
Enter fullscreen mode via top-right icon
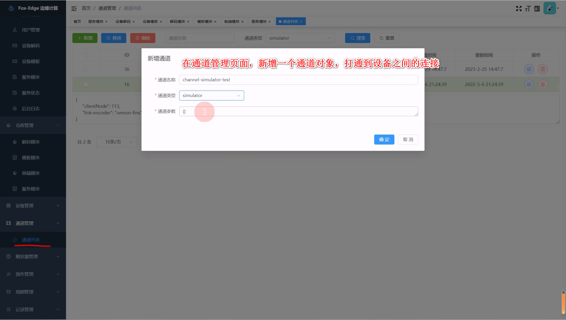click(x=519, y=8)
